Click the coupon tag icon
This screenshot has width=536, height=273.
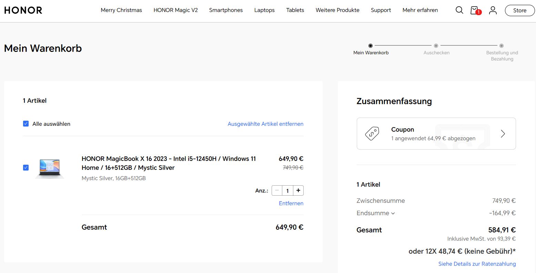(x=372, y=133)
